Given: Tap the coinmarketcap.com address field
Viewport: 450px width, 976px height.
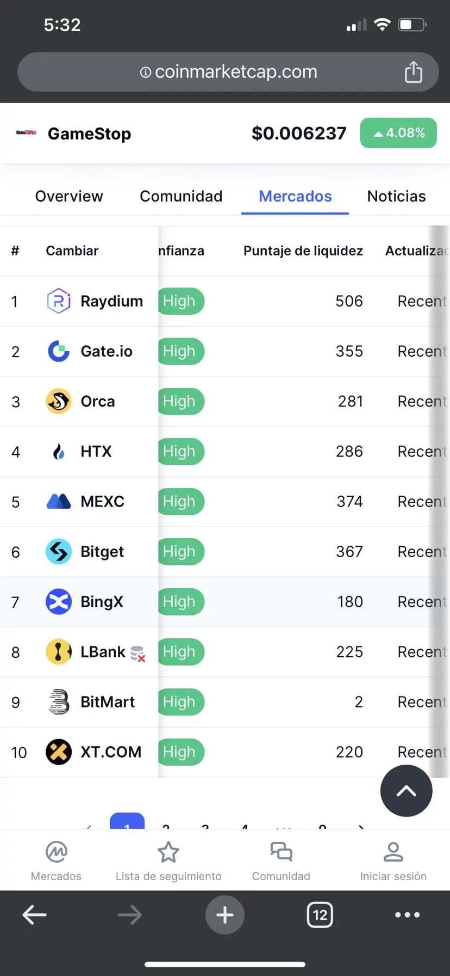Looking at the screenshot, I should (x=228, y=72).
